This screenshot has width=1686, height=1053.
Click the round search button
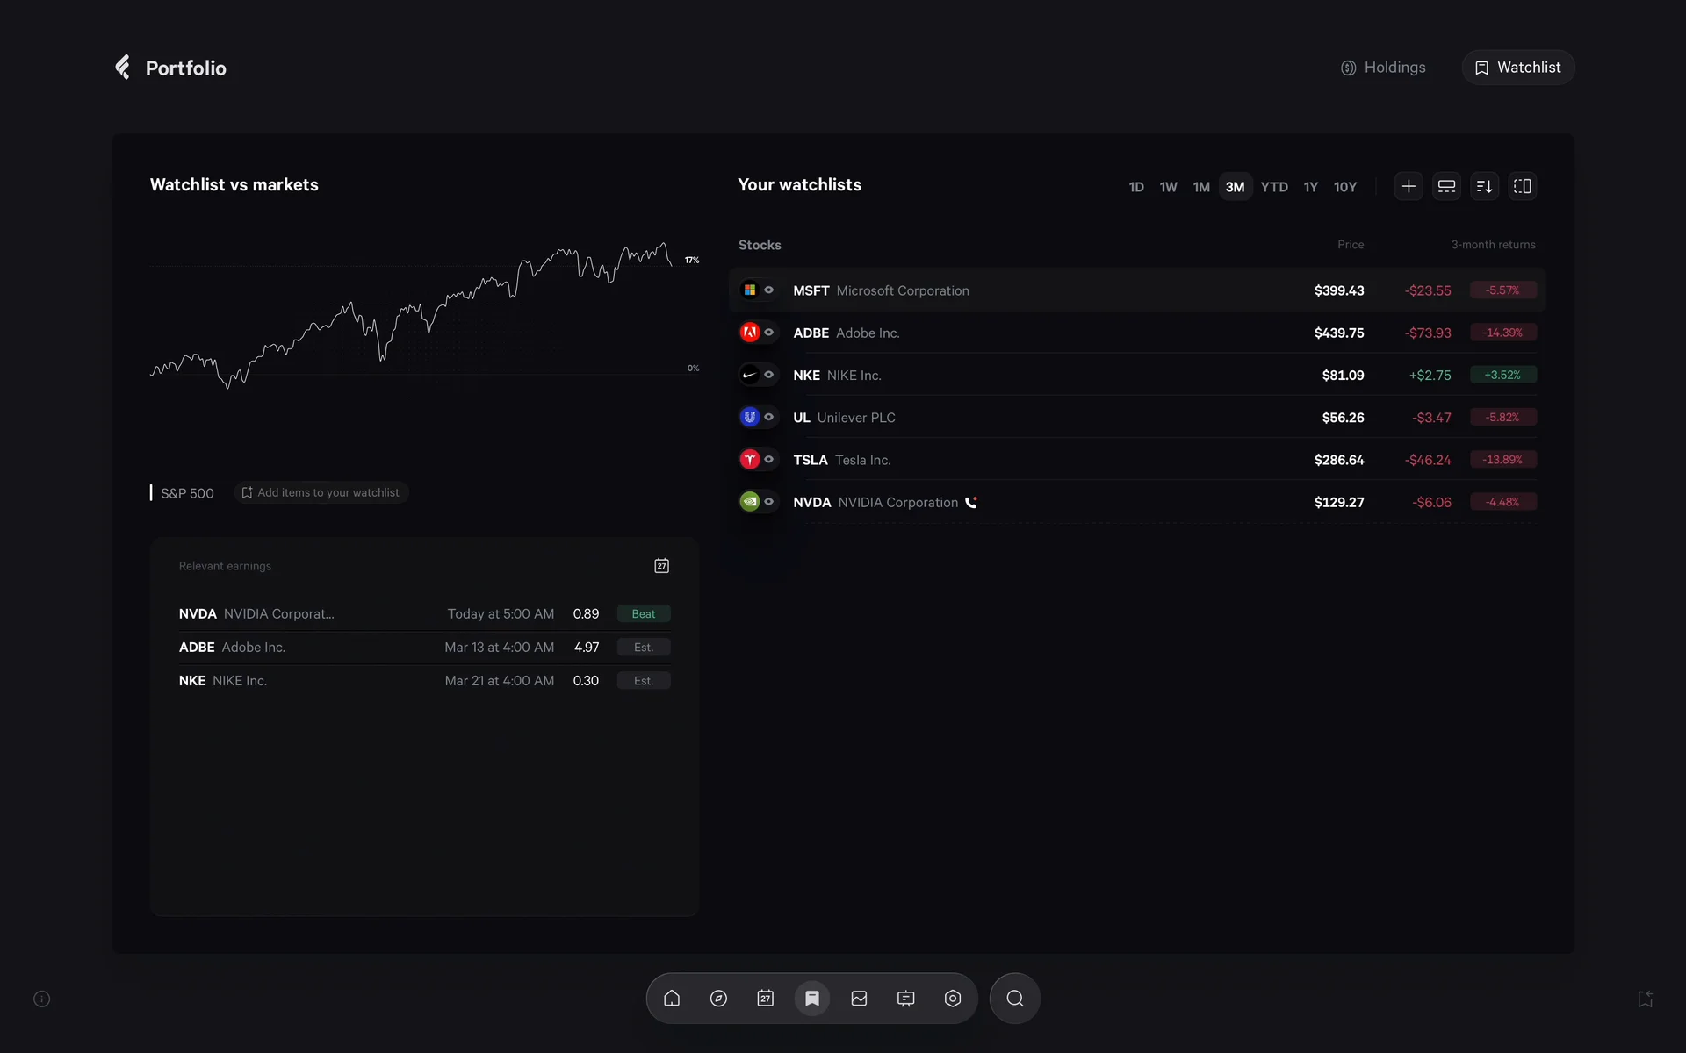tap(1014, 999)
